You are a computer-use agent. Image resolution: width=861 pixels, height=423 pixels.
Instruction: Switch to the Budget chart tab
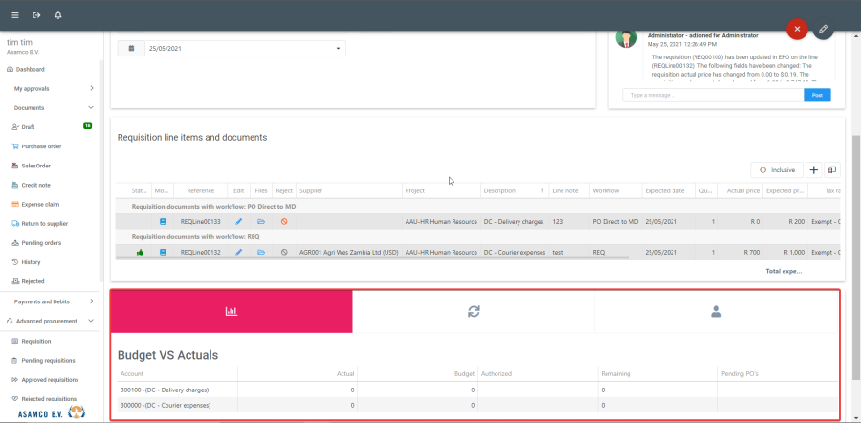tap(231, 311)
